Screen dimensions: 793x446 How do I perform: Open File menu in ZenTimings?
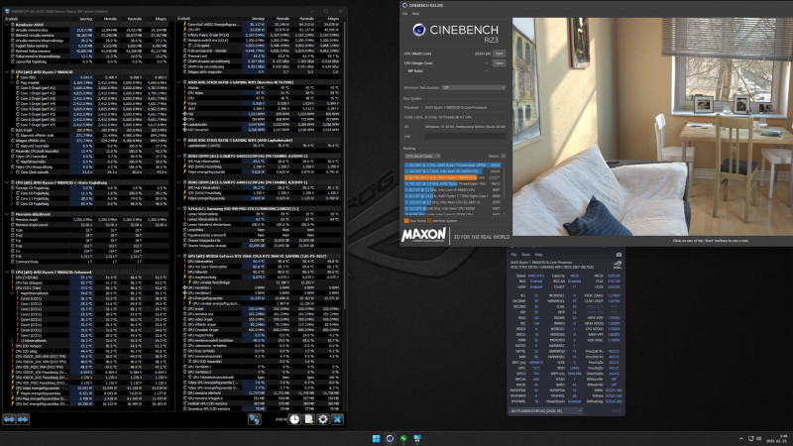click(513, 255)
